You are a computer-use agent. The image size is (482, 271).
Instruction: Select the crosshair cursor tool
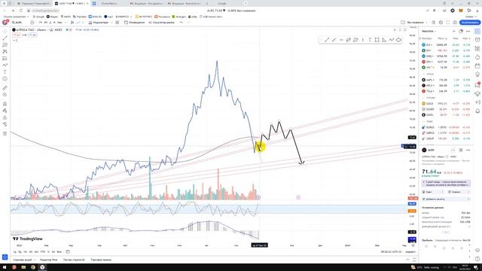(x=5, y=32)
